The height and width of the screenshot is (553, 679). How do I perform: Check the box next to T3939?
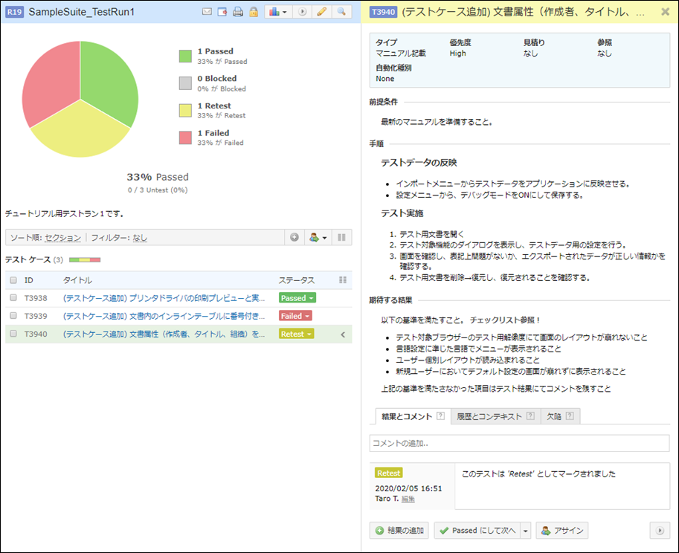point(13,316)
